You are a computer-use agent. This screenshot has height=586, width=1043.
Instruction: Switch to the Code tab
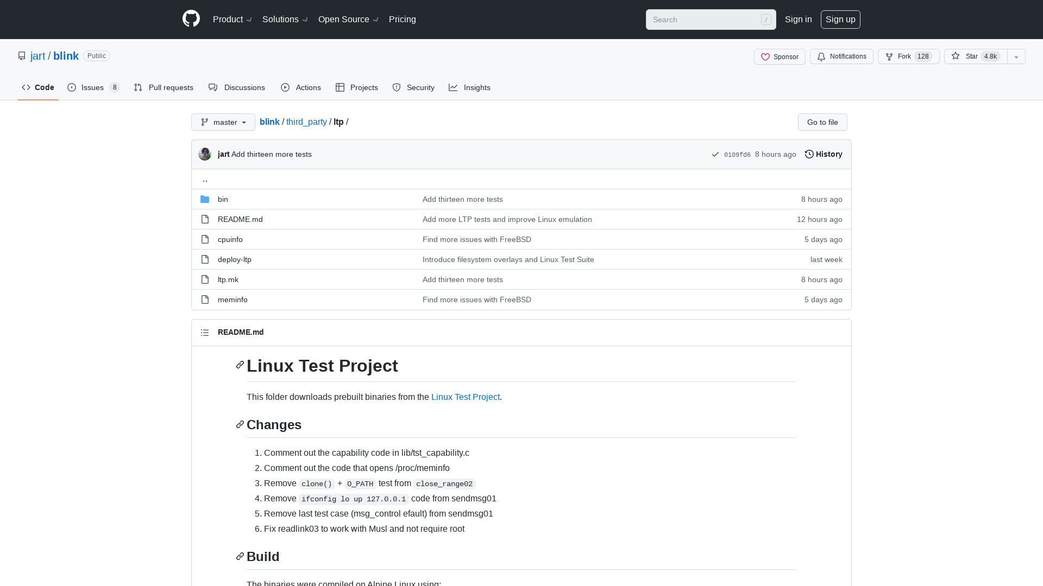(x=38, y=87)
